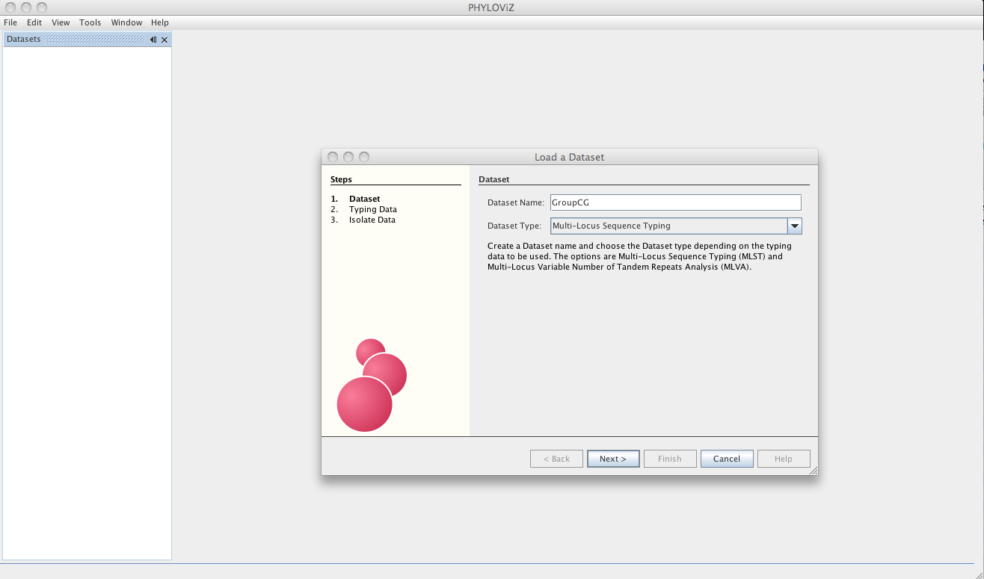This screenshot has width=984, height=579.
Task: Zoom the Load a Dataset dialog
Action: point(364,157)
